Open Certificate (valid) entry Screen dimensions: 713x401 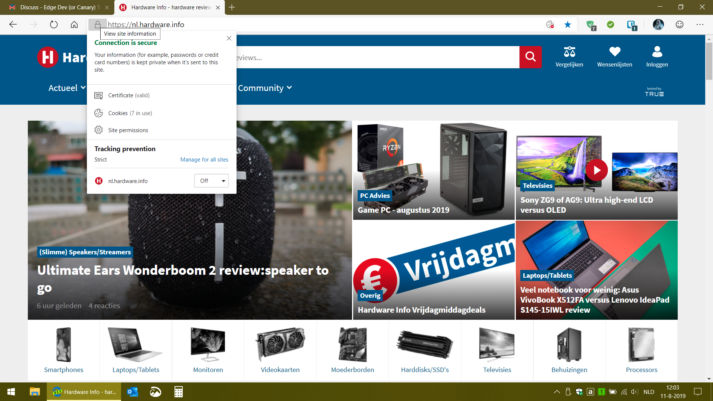(128, 95)
